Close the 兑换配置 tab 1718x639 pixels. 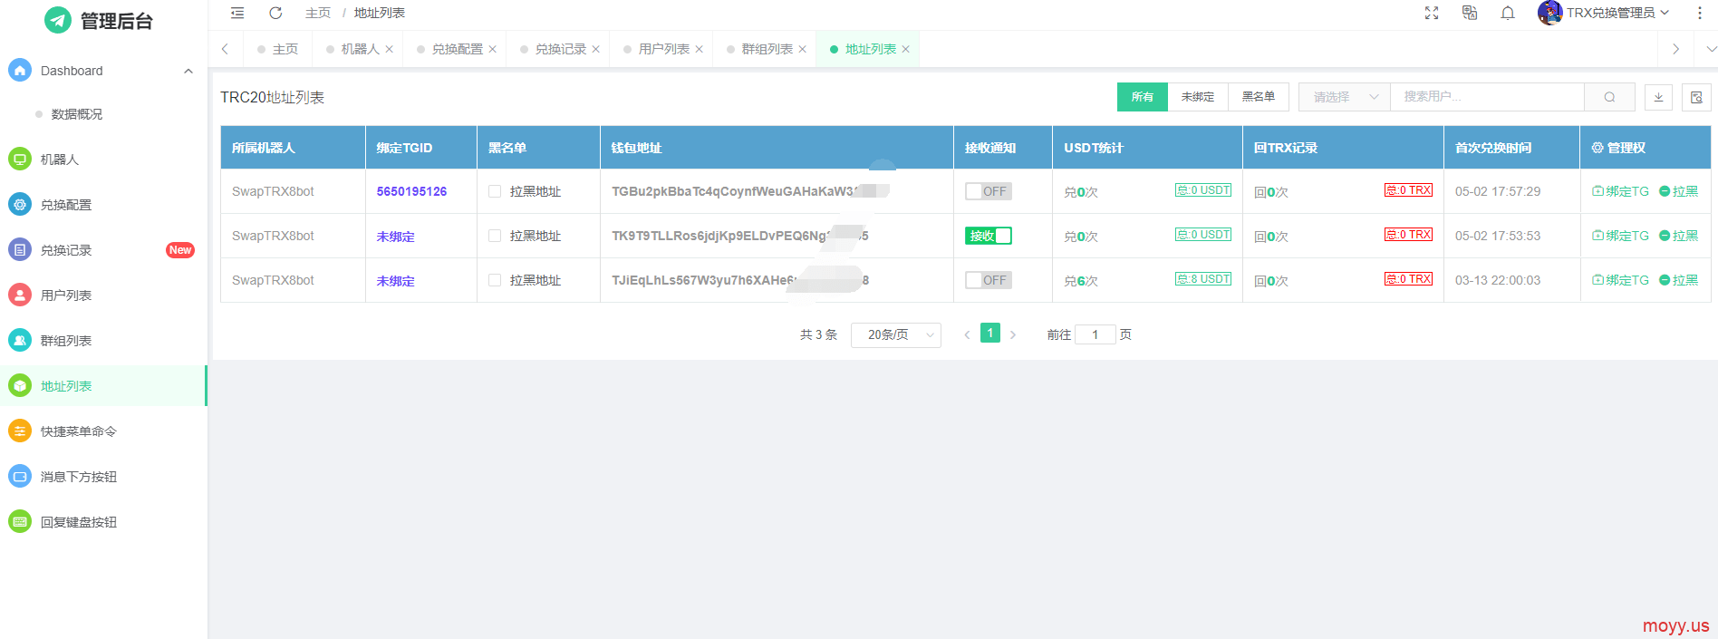coord(492,49)
